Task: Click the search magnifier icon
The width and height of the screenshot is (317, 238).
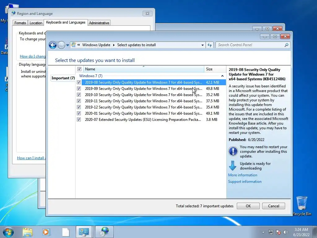Action: [x=286, y=45]
